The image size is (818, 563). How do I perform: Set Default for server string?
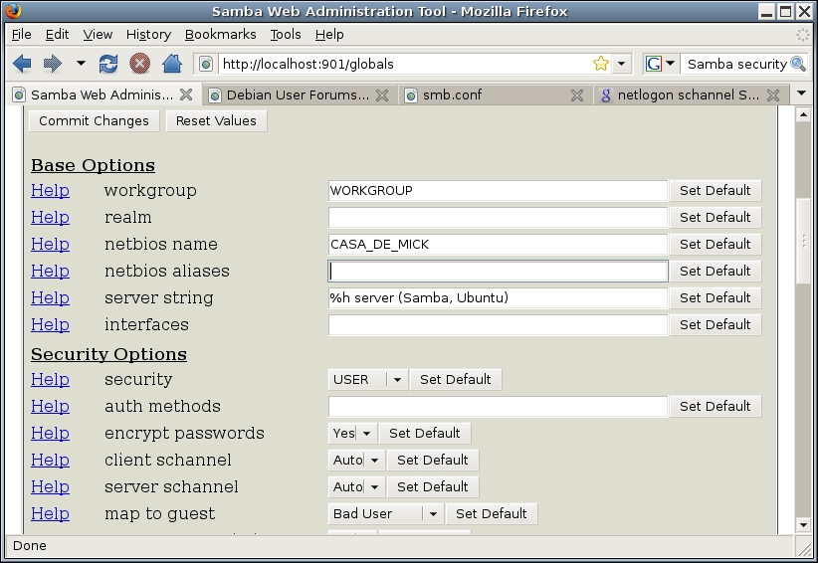point(715,297)
